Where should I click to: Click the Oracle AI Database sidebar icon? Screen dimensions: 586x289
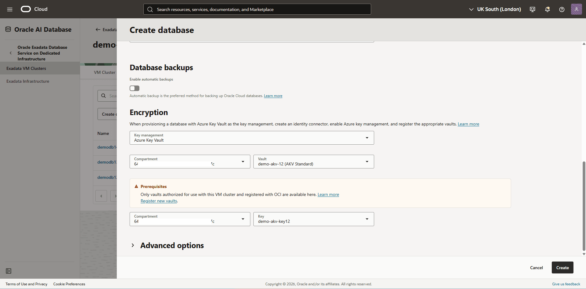[8, 29]
